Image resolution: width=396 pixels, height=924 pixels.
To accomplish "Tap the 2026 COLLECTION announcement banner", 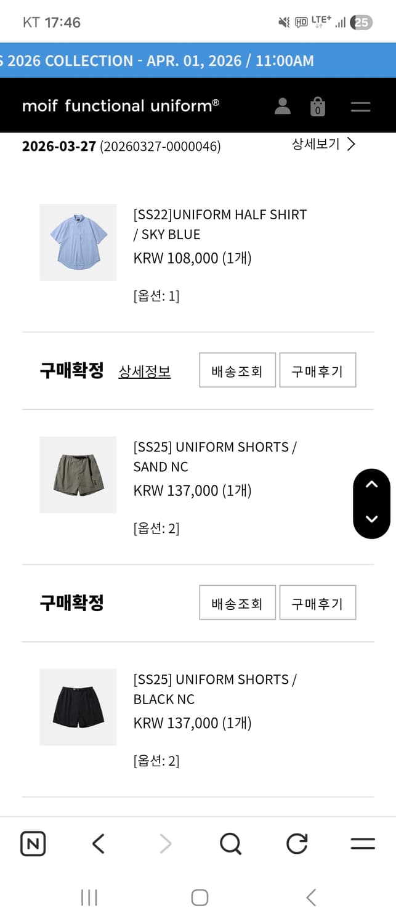I will 198,60.
